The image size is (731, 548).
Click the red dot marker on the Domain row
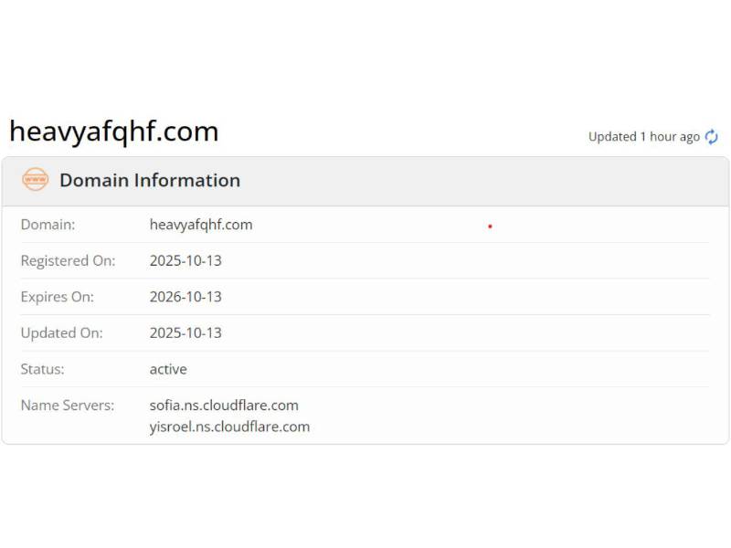[491, 225]
